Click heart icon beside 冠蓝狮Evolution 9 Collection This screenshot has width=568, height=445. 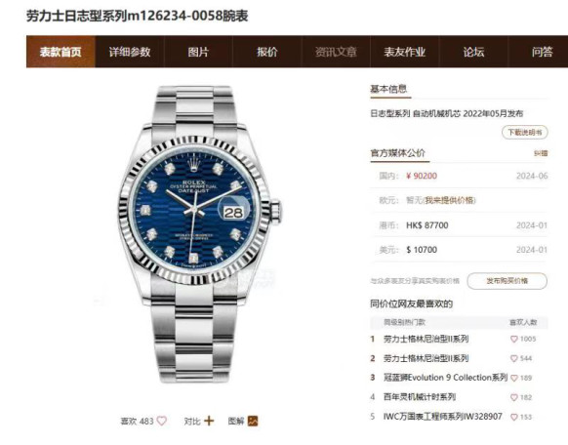pos(513,378)
